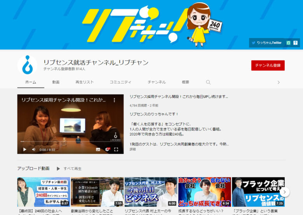Play the featured video
The height and width of the screenshot is (215, 303).
[25, 150]
